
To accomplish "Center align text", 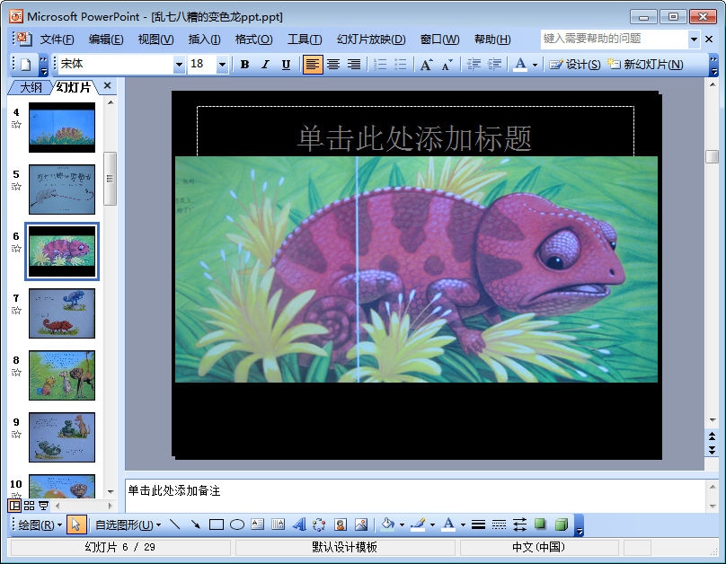I will coord(333,65).
